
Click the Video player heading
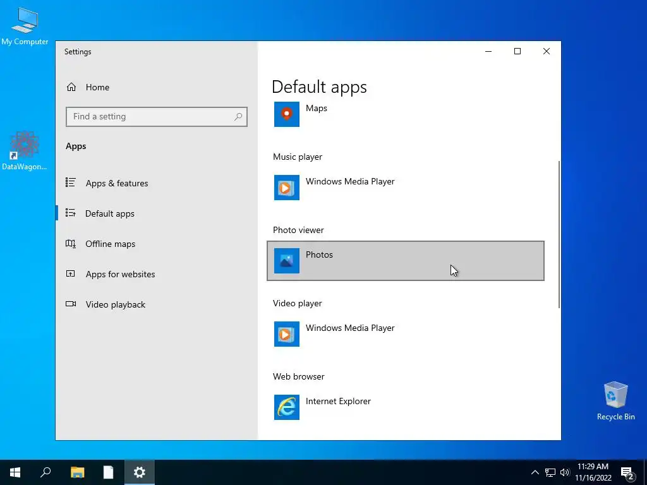tap(297, 303)
